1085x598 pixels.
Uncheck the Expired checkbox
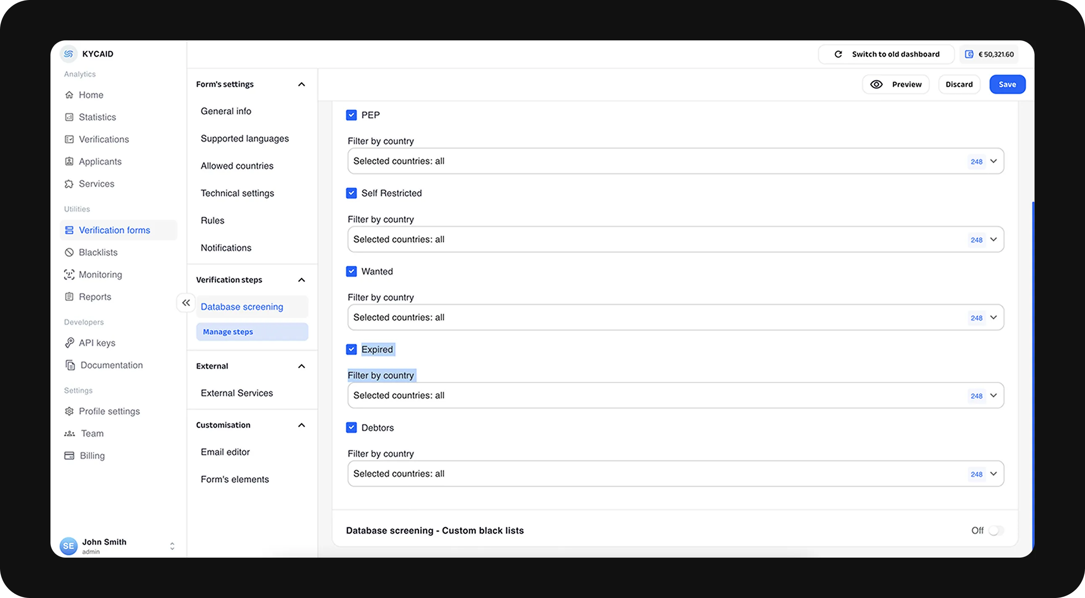click(351, 349)
